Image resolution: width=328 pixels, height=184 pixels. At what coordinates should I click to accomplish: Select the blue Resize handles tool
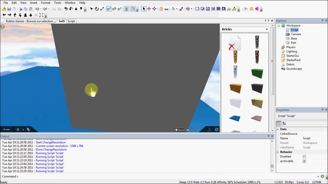pyautogui.click(x=154, y=9)
